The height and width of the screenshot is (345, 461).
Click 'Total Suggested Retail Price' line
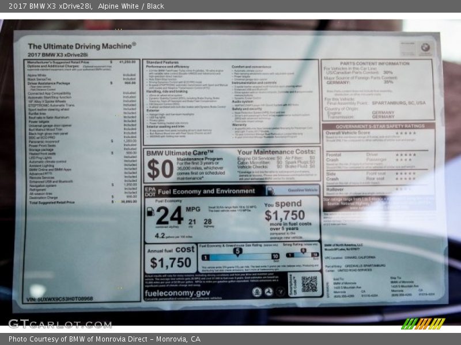pos(83,202)
